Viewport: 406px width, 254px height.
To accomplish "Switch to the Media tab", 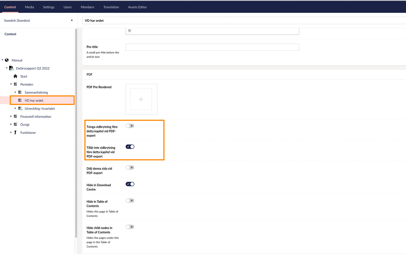I will [29, 7].
